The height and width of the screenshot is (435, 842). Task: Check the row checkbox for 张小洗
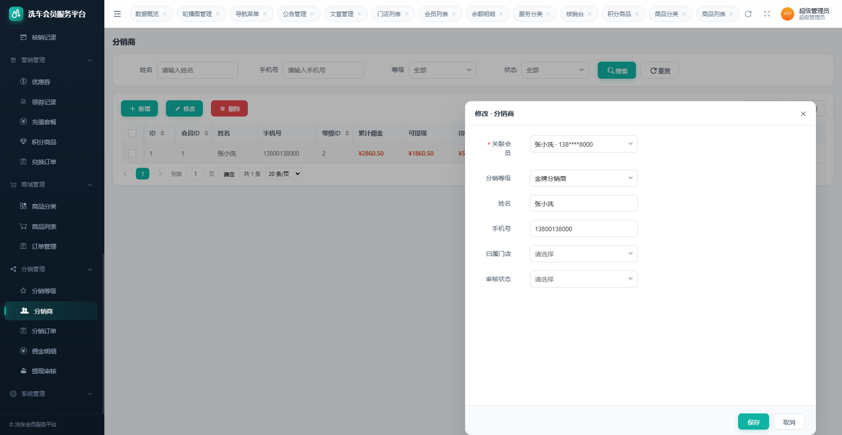pos(132,153)
